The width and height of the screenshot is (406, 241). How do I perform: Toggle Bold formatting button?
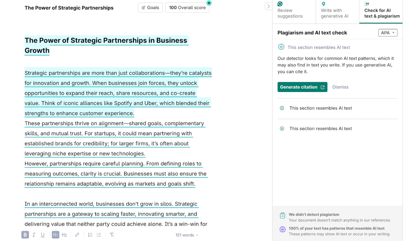(x=25, y=235)
